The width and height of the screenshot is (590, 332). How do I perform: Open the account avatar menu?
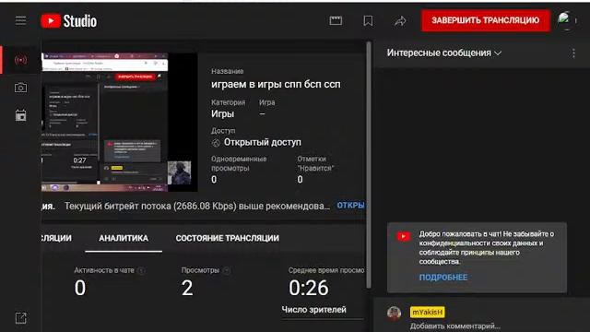click(x=565, y=20)
